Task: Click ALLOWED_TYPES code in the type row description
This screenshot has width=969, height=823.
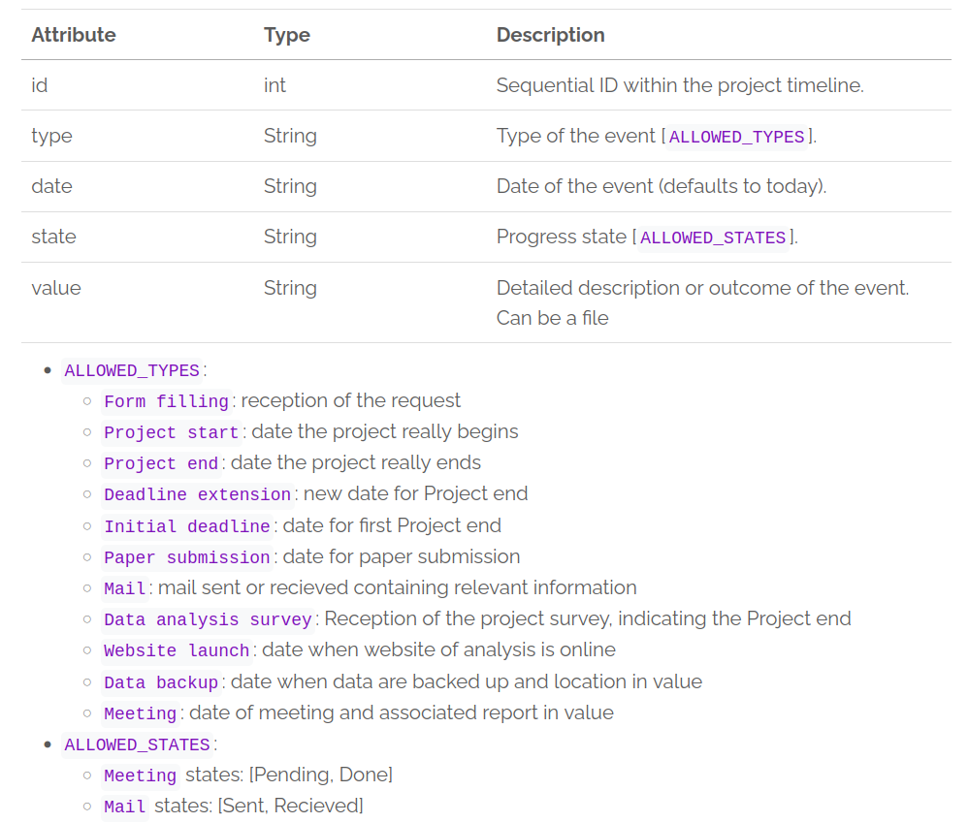Action: (x=736, y=137)
